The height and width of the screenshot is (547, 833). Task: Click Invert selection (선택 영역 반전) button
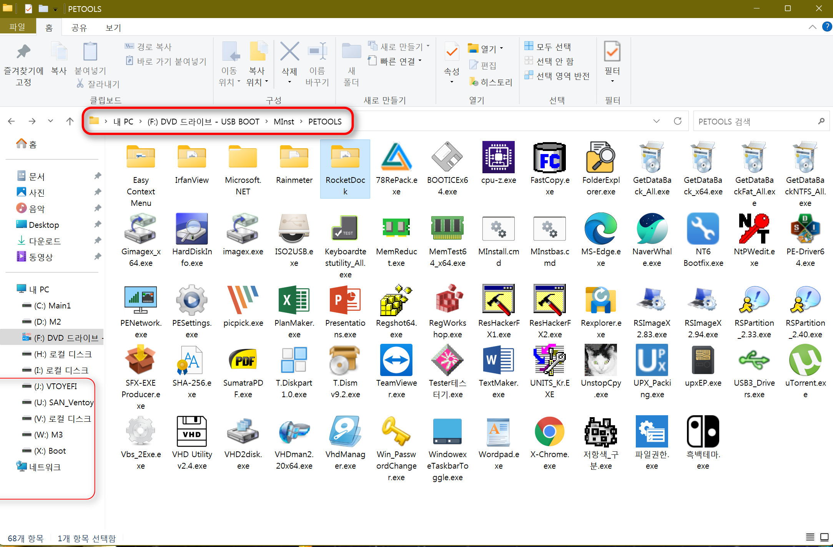(x=557, y=76)
